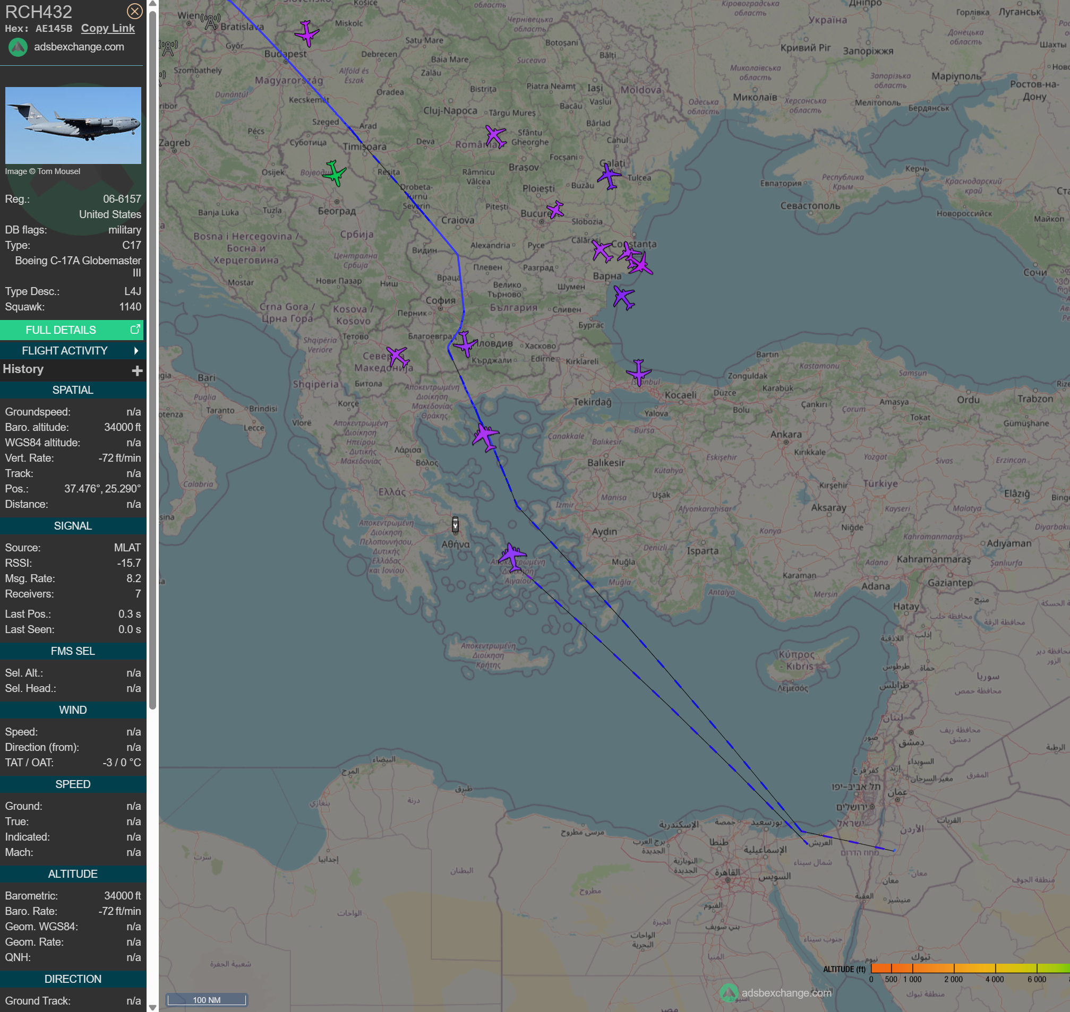Click the RSSI value -15.7
1070x1012 pixels.
tap(129, 563)
